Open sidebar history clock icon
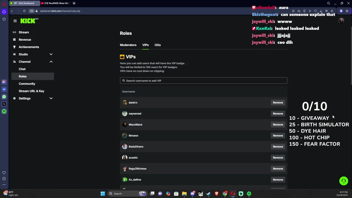The height and width of the screenshot is (198, 352). pos(4,179)
